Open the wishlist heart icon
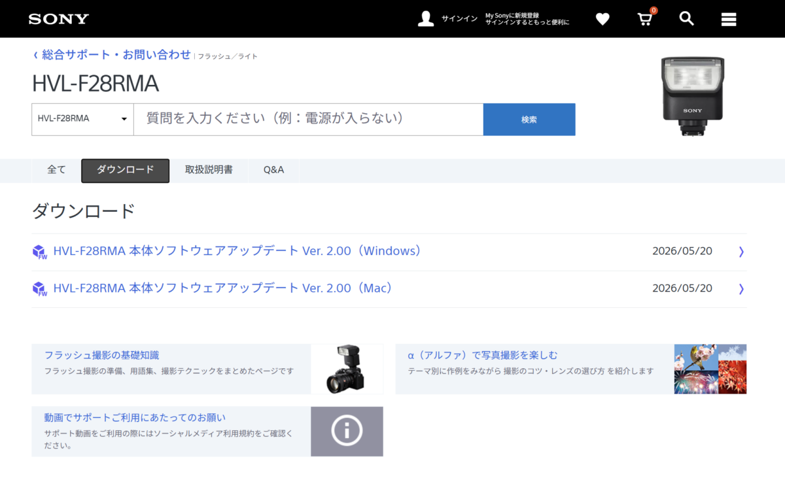The height and width of the screenshot is (480, 785). tap(602, 19)
